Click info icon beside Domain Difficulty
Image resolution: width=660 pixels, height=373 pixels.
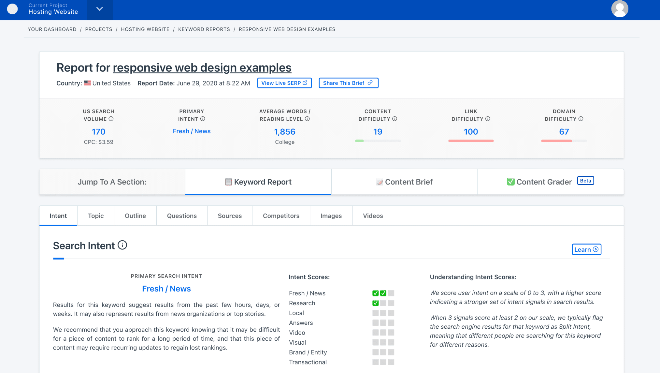click(581, 119)
